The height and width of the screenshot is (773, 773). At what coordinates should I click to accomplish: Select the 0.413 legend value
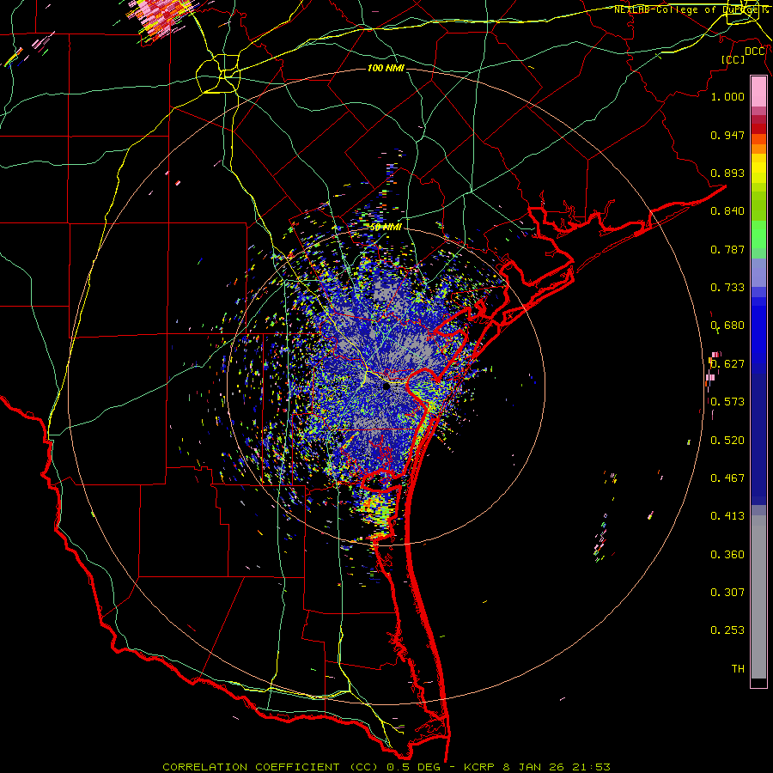(x=727, y=516)
